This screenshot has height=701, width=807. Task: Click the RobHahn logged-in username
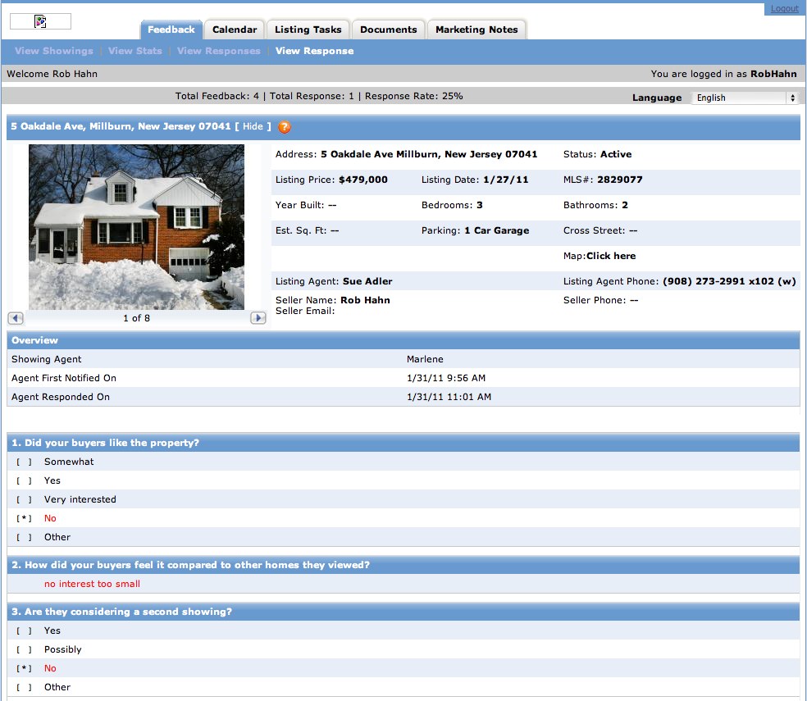(x=773, y=74)
